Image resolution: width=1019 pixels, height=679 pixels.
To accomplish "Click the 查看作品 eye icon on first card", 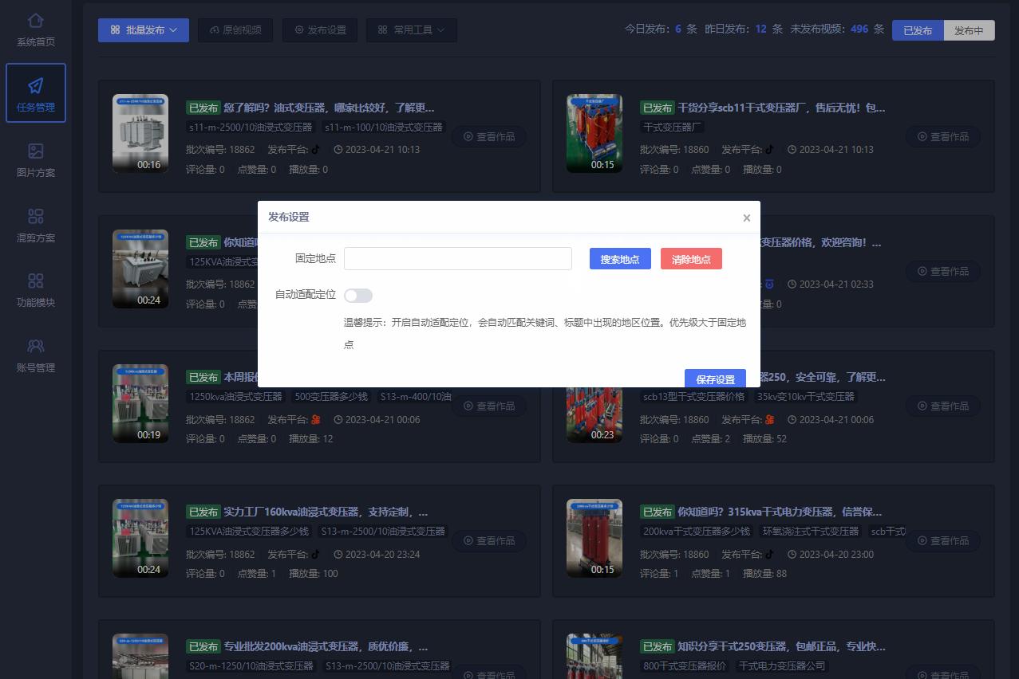I will click(468, 136).
